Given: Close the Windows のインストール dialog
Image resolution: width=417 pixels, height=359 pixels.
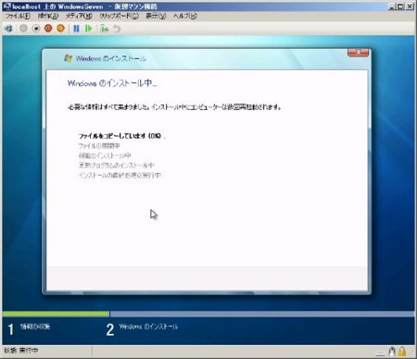Looking at the screenshot, I should [x=358, y=52].
